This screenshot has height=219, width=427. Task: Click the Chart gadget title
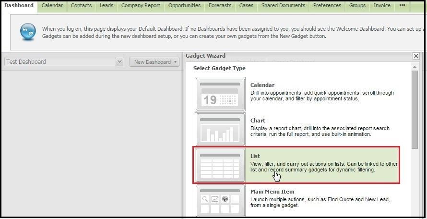pyautogui.click(x=258, y=121)
